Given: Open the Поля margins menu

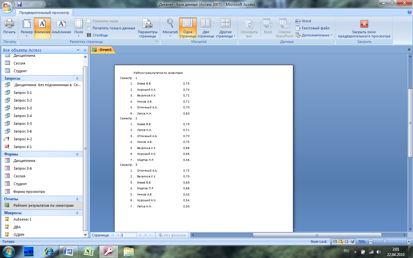Looking at the screenshot, I should (x=78, y=28).
